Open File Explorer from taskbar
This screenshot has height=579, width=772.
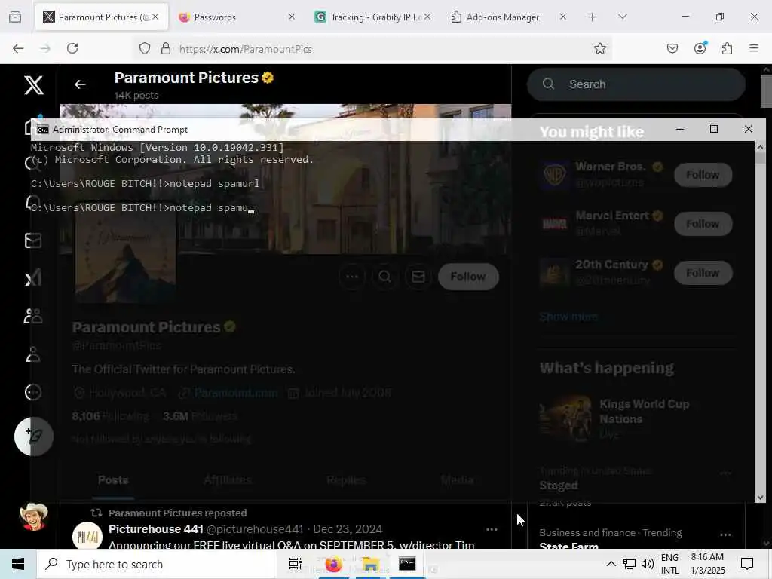tap(370, 564)
